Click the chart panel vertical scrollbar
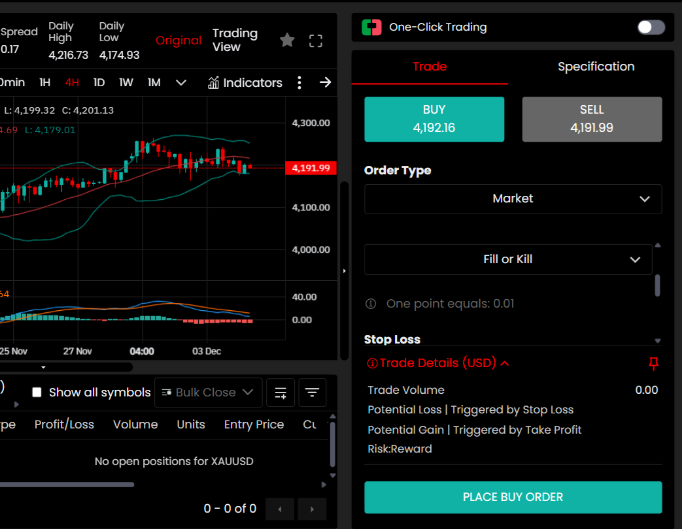Image resolution: width=682 pixels, height=529 pixels. click(344, 271)
